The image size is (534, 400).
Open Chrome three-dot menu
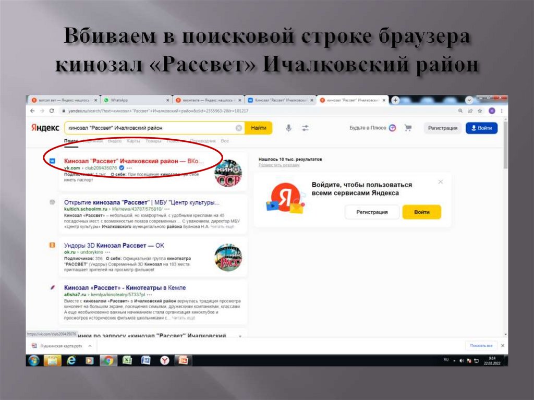point(502,111)
